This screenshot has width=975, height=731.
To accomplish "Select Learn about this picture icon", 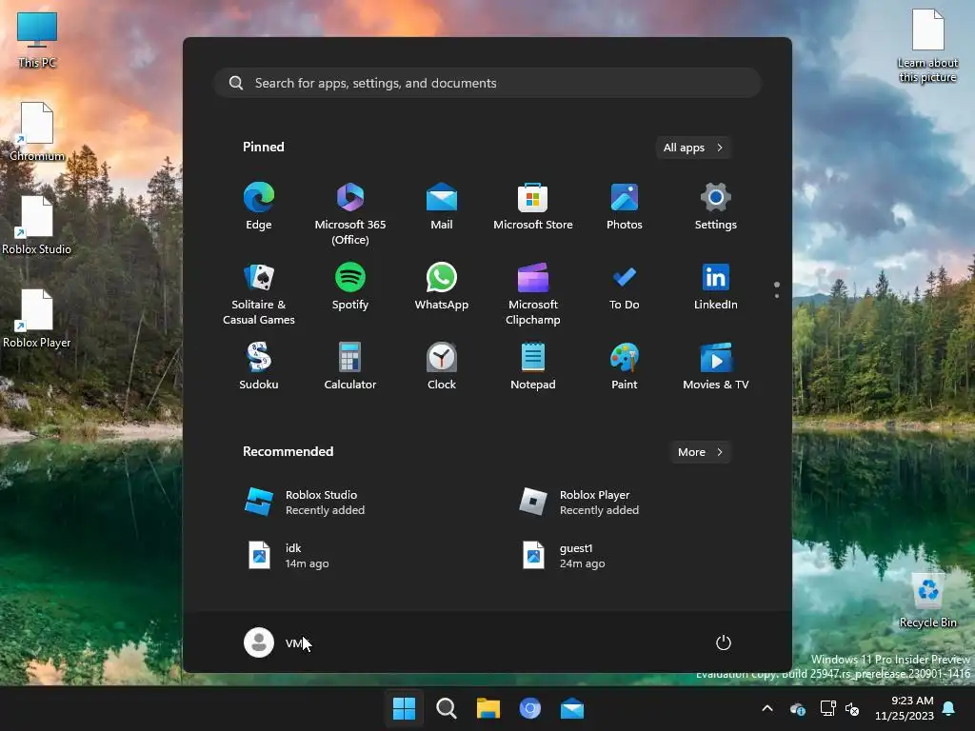I will pos(927,46).
